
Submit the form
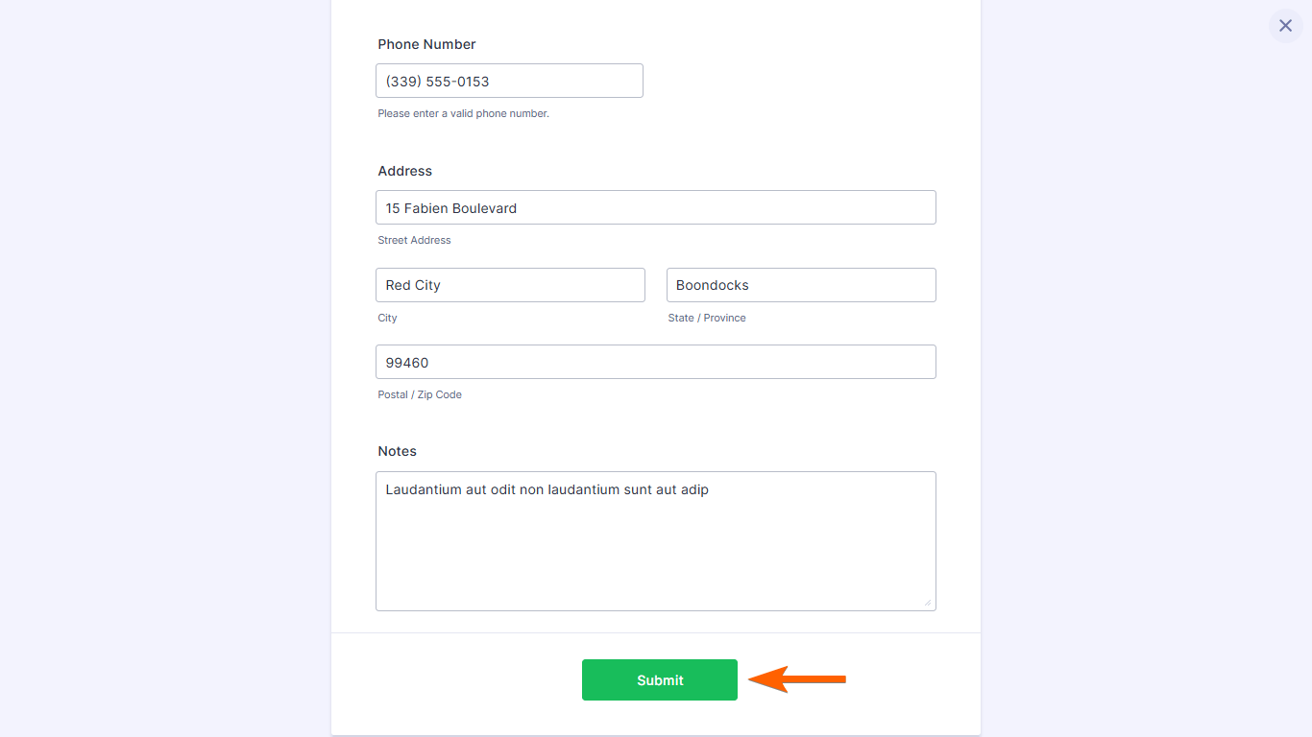click(x=659, y=679)
